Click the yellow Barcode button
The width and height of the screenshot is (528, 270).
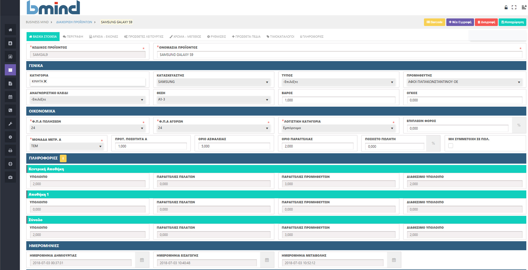(434, 22)
